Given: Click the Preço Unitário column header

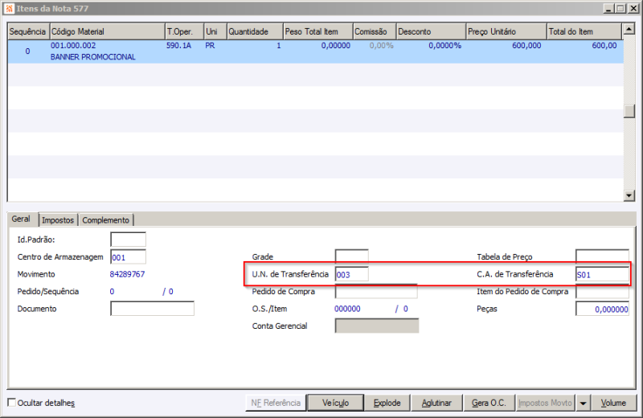Looking at the screenshot, I should 506,31.
